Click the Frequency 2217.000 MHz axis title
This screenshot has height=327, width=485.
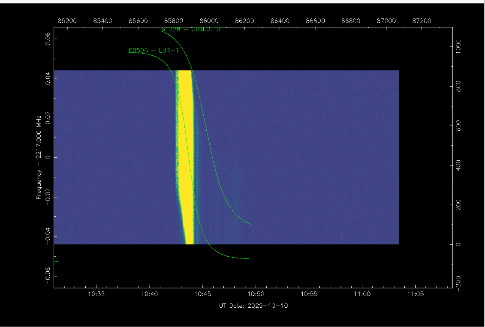(39, 157)
